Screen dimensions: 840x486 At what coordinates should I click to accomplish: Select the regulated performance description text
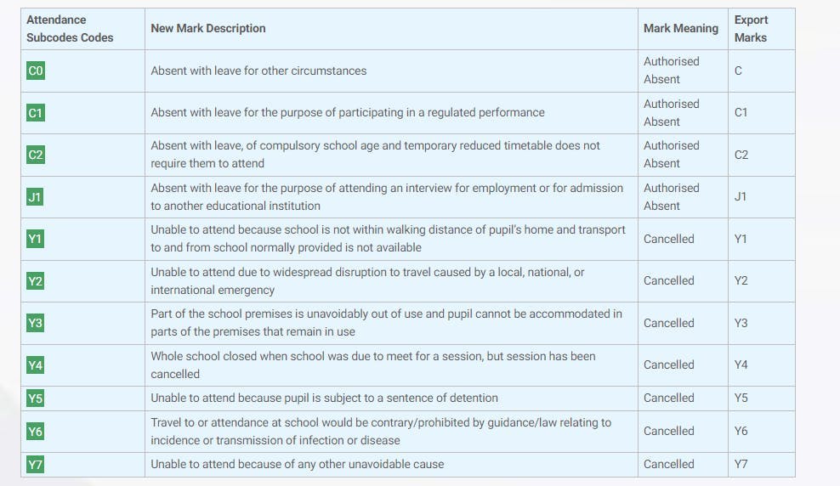348,112
